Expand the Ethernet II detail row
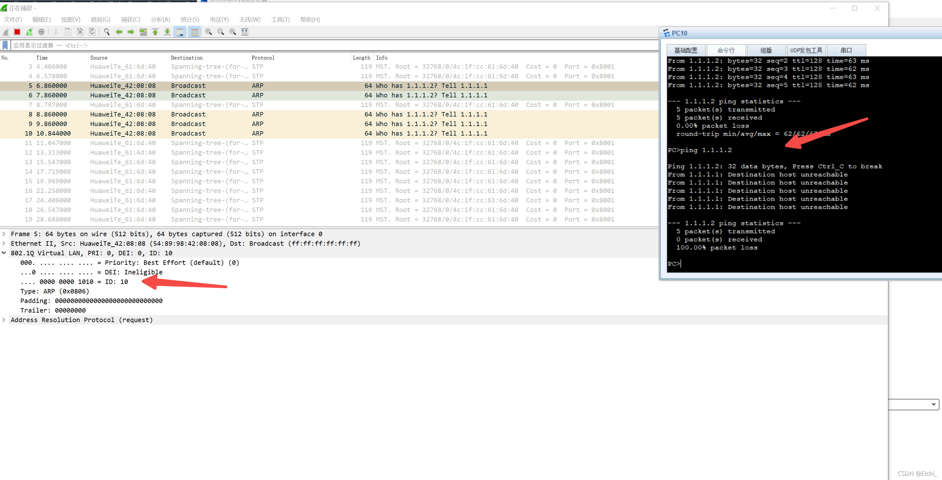Viewport: 942px width, 480px height. click(x=4, y=243)
